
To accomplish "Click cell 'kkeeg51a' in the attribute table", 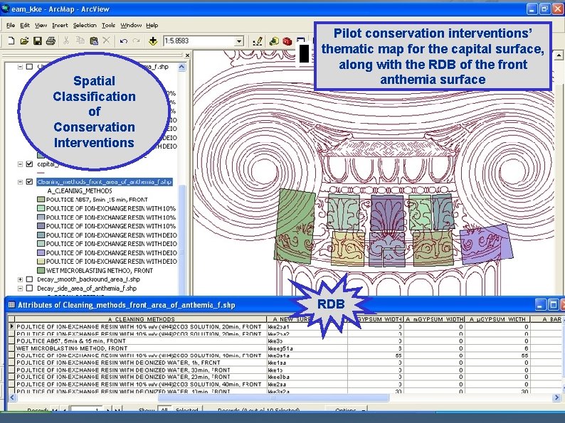I will [307, 348].
